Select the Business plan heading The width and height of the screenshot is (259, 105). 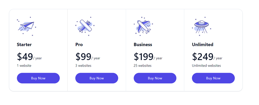143,45
